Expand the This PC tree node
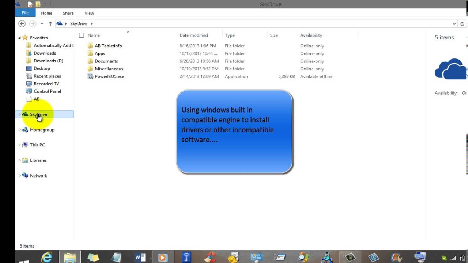Viewport: 468px width, 263px height. pos(20,145)
